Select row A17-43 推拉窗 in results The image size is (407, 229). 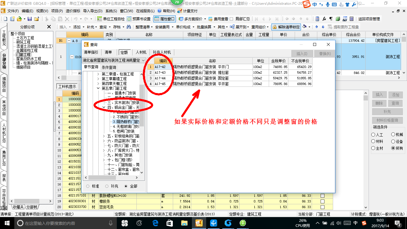230,72
